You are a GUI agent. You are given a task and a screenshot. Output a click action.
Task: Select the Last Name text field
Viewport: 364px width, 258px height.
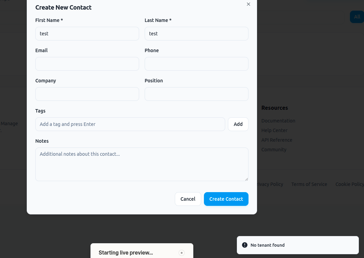(196, 34)
